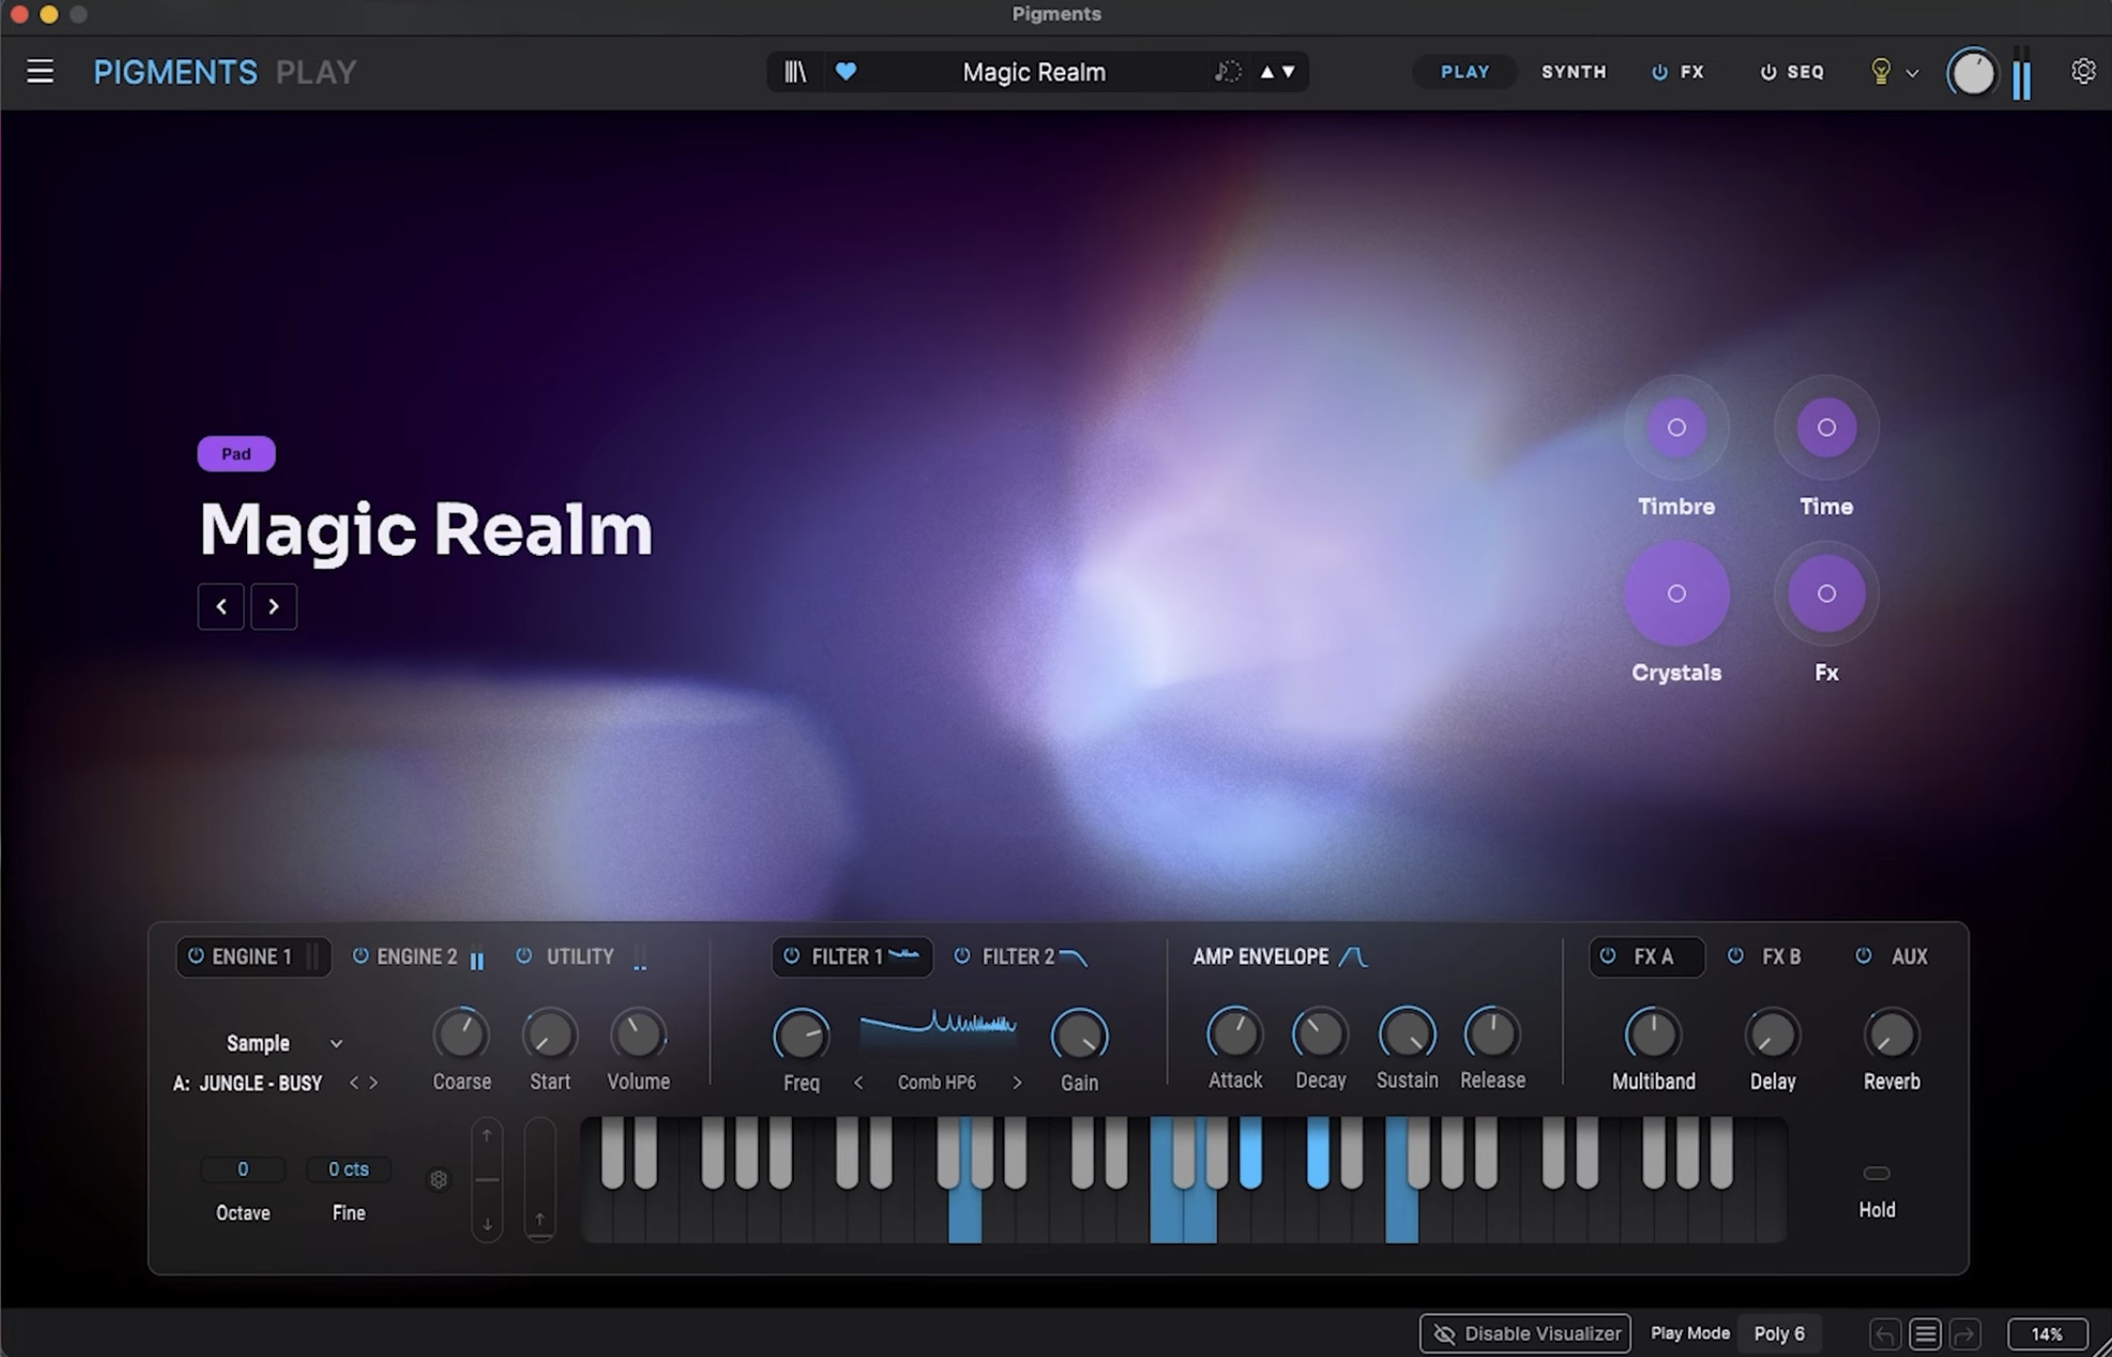Viewport: 2112px width, 1357px height.
Task: Toggle FX B power button
Action: pos(1735,956)
